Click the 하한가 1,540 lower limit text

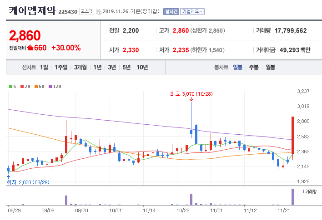207,50
